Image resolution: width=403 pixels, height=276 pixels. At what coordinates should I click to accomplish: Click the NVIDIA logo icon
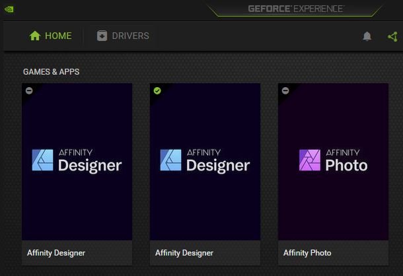point(9,9)
